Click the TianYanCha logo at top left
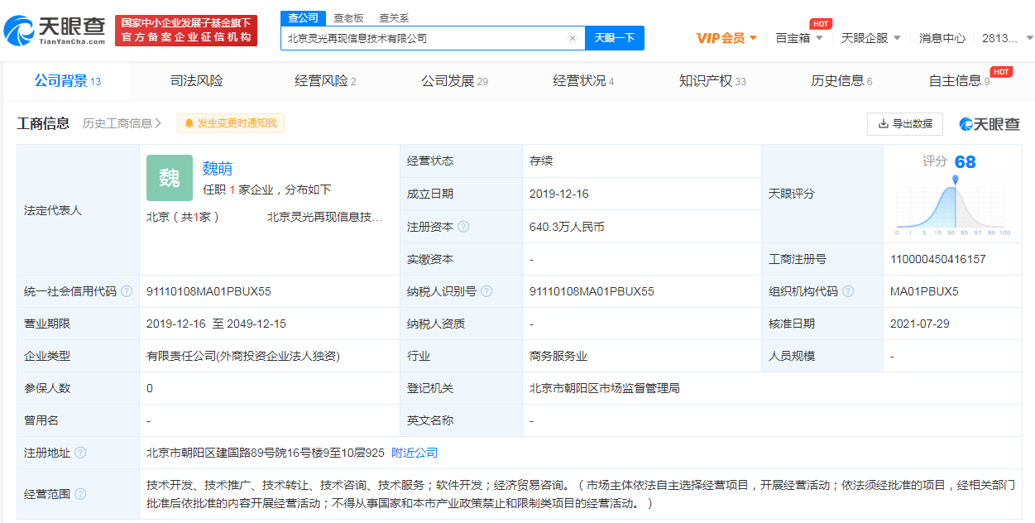Image resolution: width=1035 pixels, height=523 pixels. (55, 31)
